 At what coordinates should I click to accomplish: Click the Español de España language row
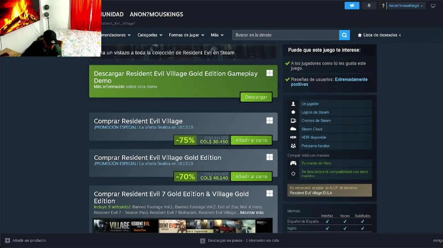click(329, 221)
